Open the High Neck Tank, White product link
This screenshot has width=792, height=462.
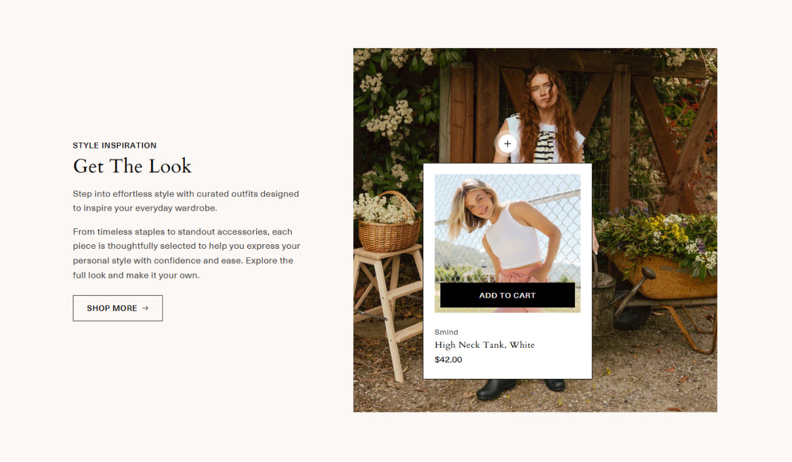(484, 345)
